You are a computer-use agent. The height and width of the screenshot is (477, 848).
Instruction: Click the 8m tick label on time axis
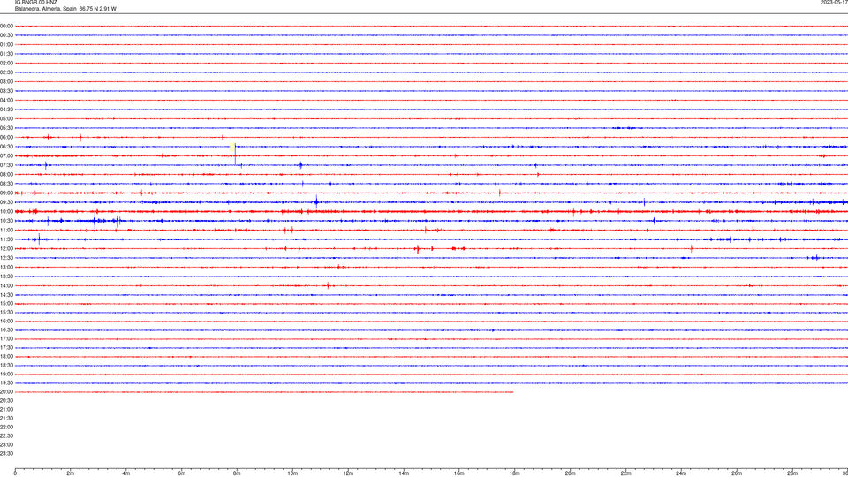237,473
